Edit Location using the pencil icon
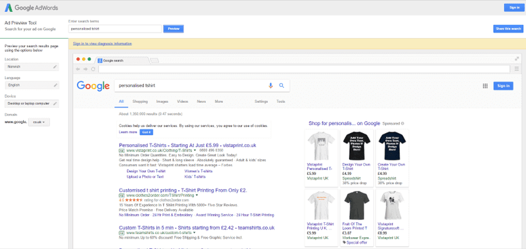Screen dimensions: 526x249 (x=55, y=67)
